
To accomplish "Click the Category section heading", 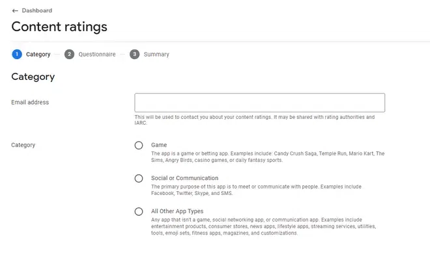I will 33,77.
